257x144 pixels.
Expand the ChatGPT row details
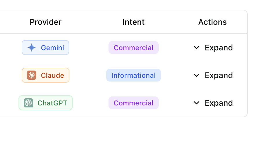219,103
